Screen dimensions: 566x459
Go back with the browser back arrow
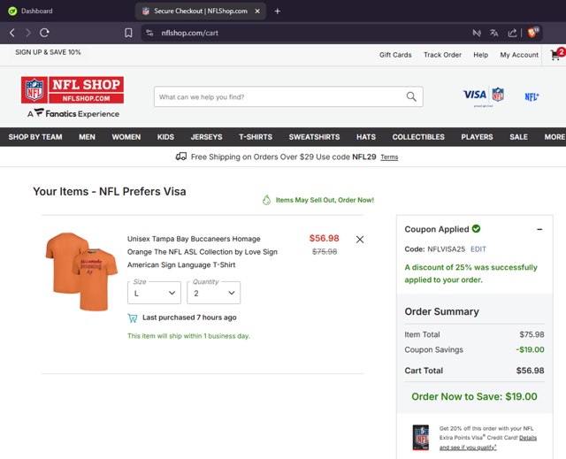click(x=12, y=33)
